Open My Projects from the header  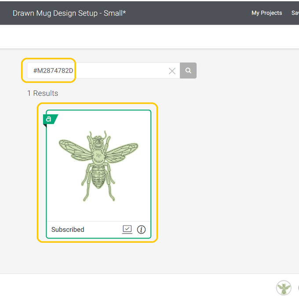point(266,13)
